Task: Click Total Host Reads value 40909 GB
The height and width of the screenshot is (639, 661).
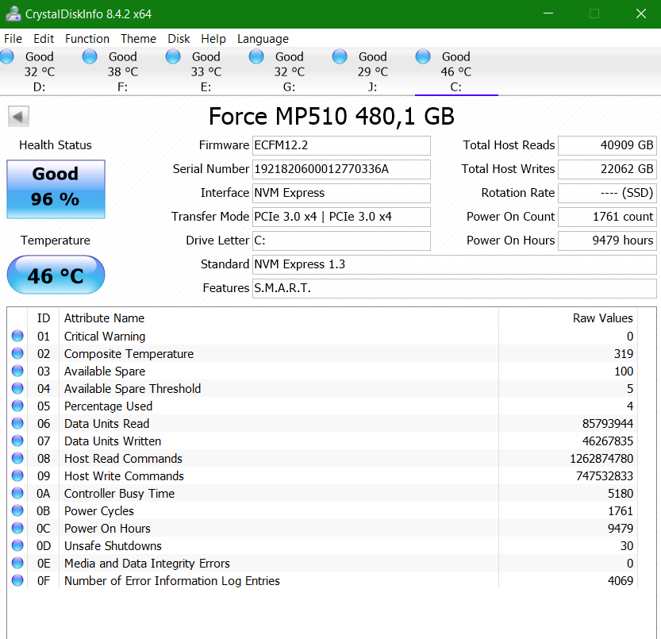Action: point(607,145)
